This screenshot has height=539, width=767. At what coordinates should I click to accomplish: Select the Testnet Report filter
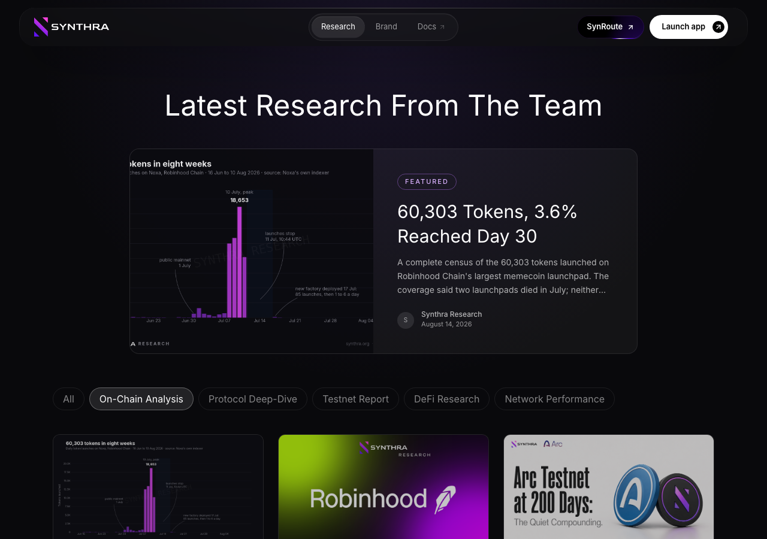tap(355, 399)
